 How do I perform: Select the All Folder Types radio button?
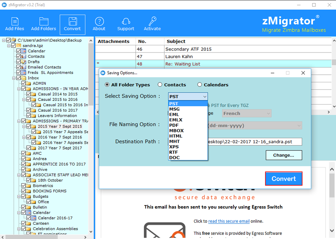coord(107,85)
